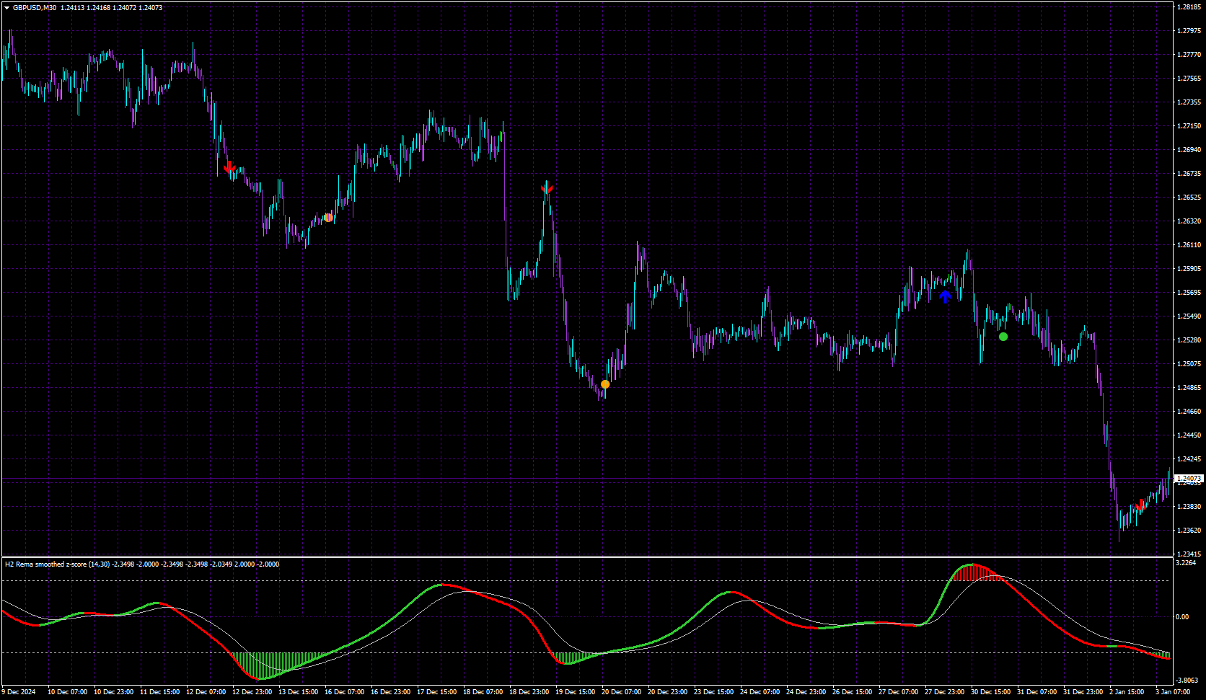Select the 1.25905 price level label
Screen dimensions: 1206x700
[1189, 269]
